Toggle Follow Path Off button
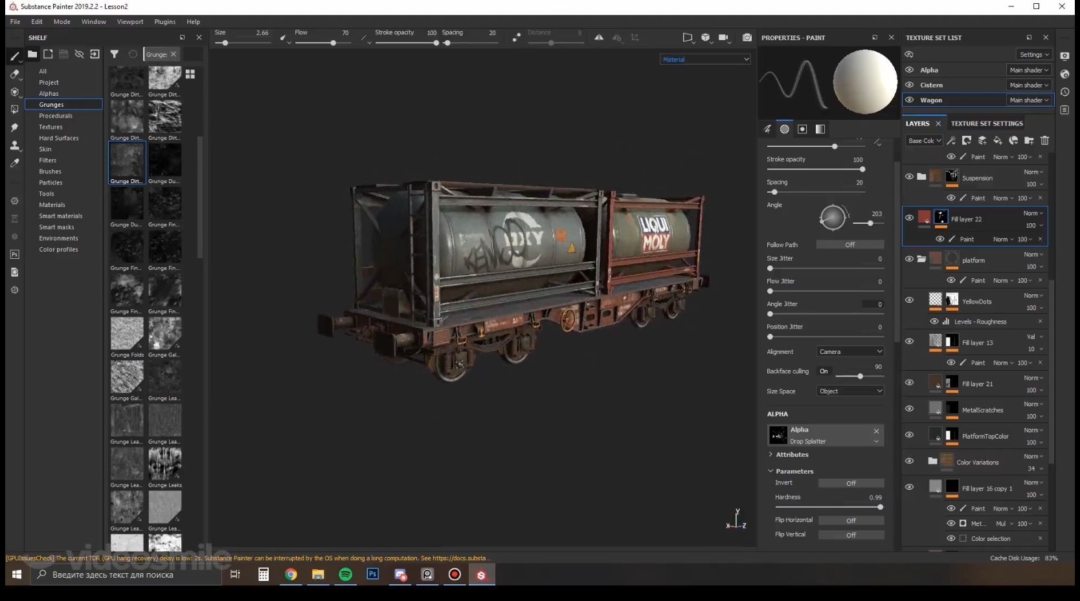 point(850,245)
